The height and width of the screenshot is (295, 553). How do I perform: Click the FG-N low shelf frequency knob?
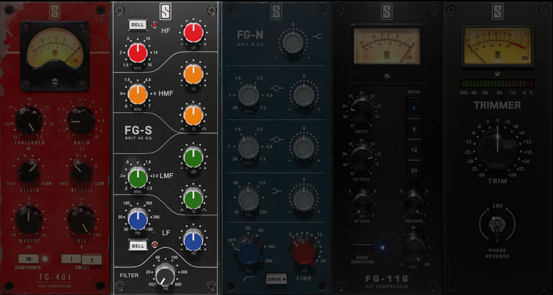pos(249,199)
